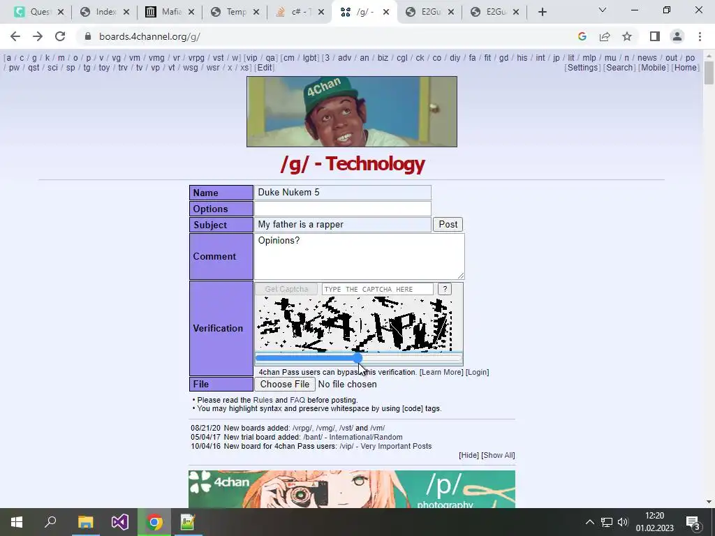Open the FAQ link
Screen dimensions: 715x536
point(297,400)
